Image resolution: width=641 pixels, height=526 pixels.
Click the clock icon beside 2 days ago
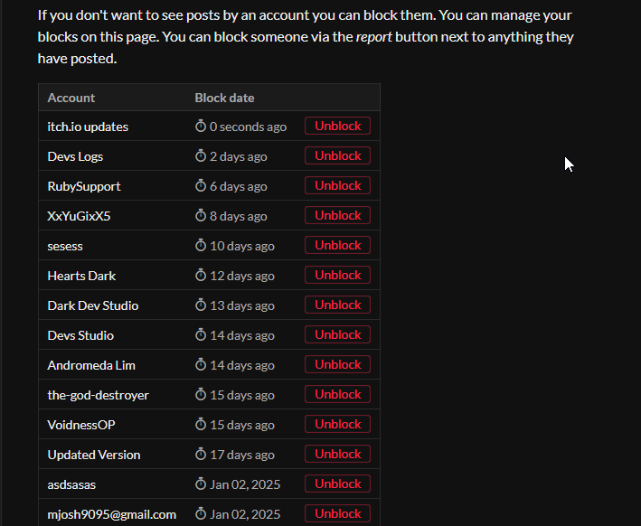(201, 156)
